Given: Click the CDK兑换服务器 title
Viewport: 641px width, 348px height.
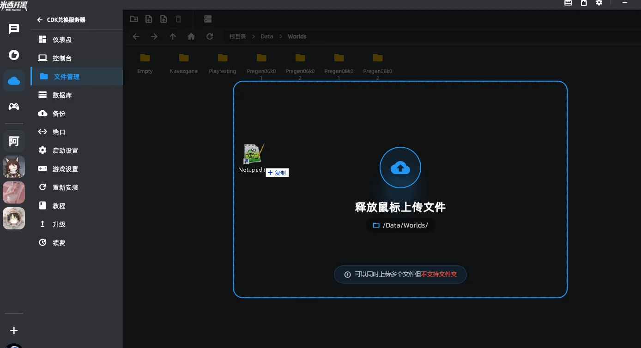Looking at the screenshot, I should tap(66, 20).
